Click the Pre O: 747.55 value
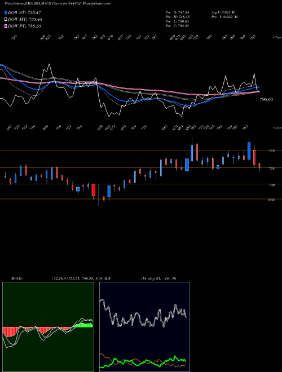Screen dimensions: 282x372 (177, 12)
